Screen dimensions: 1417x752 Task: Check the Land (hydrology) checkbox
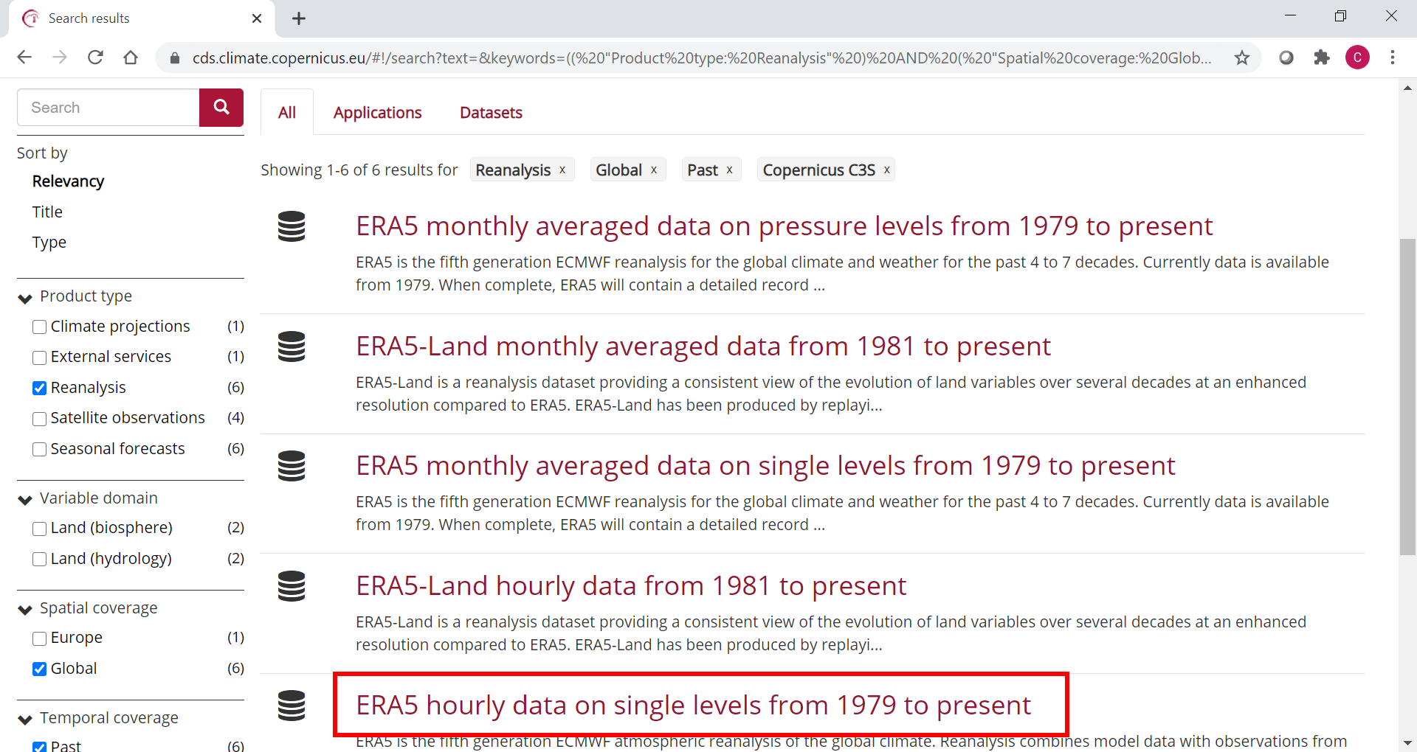(40, 559)
